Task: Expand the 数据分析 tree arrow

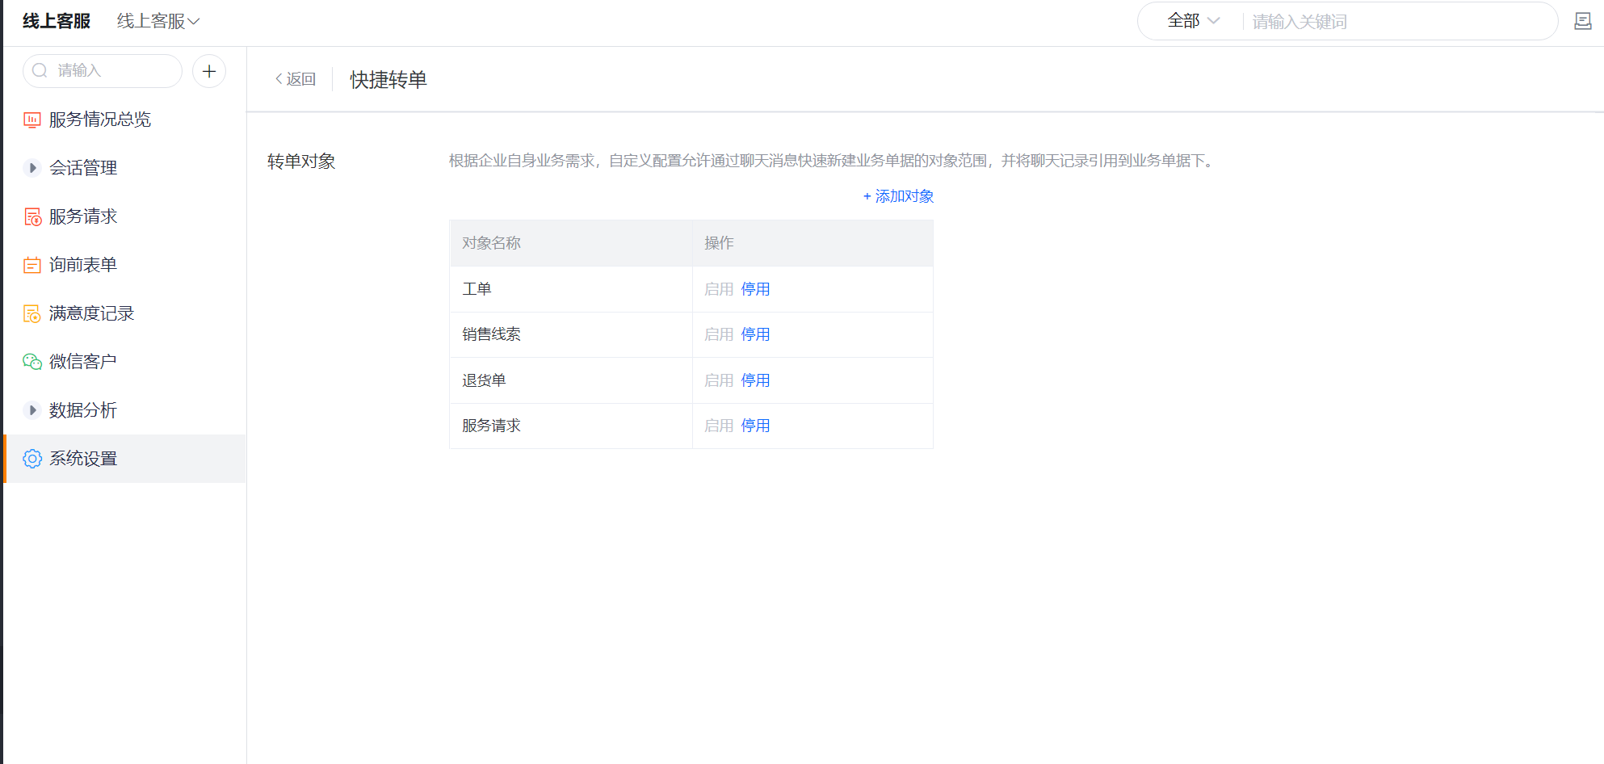Action: coord(32,410)
